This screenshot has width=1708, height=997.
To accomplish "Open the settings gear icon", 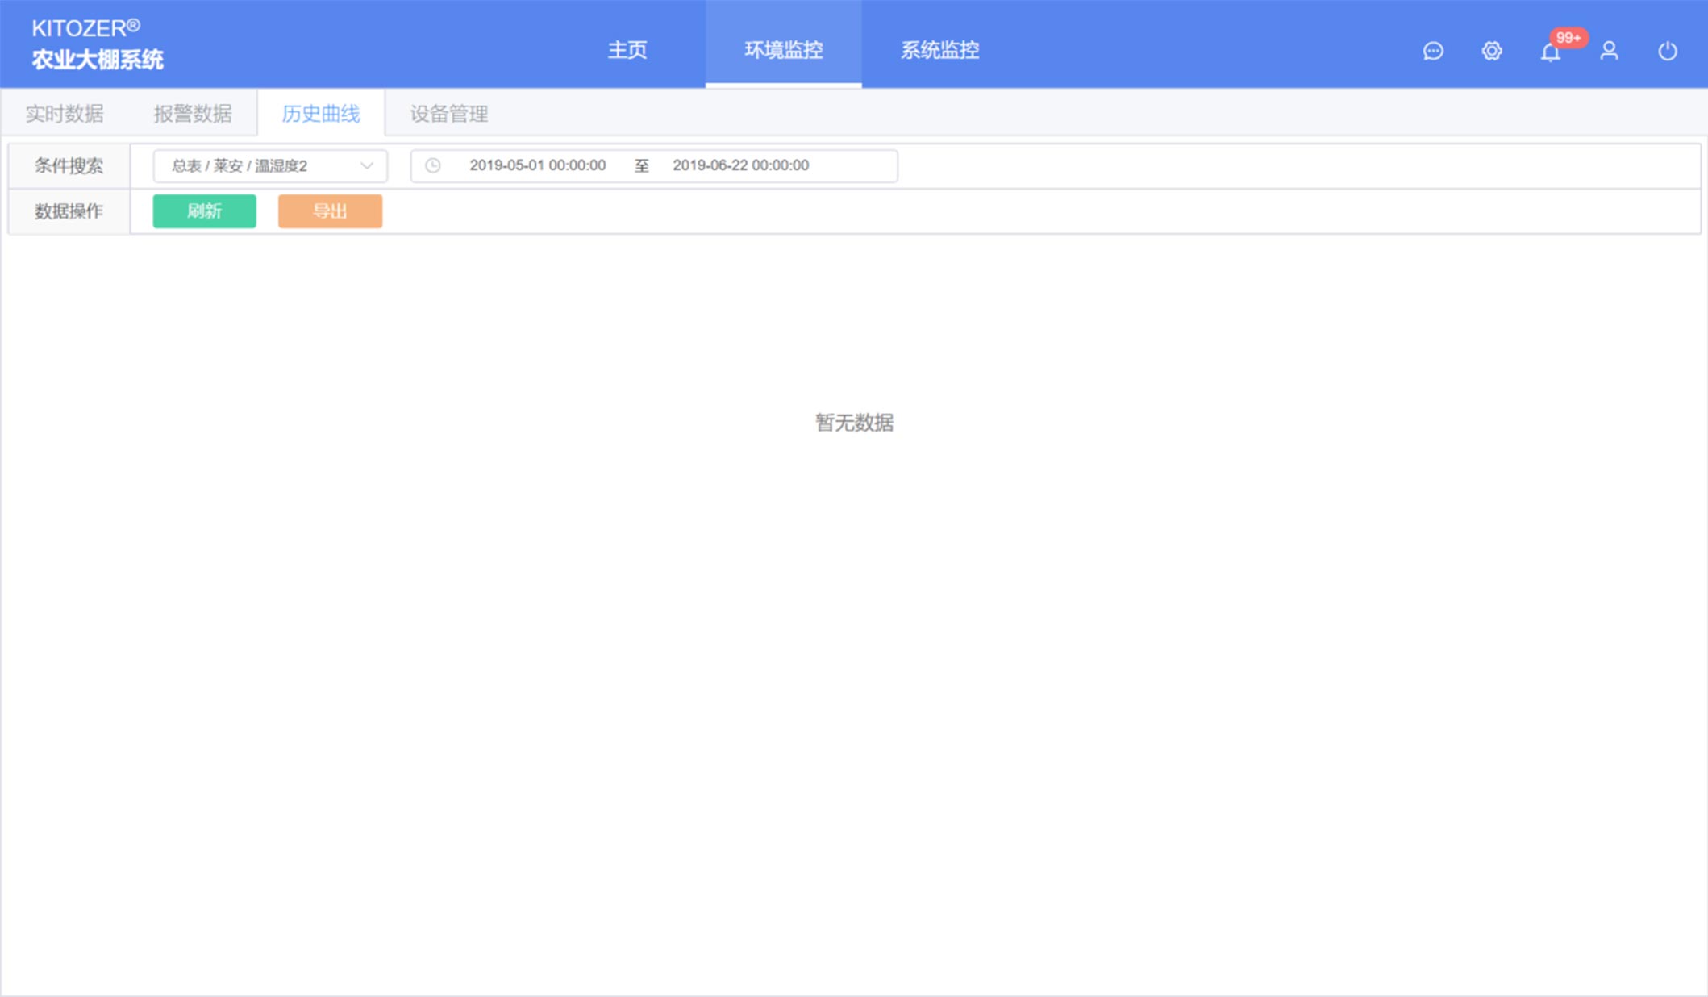I will [x=1492, y=52].
